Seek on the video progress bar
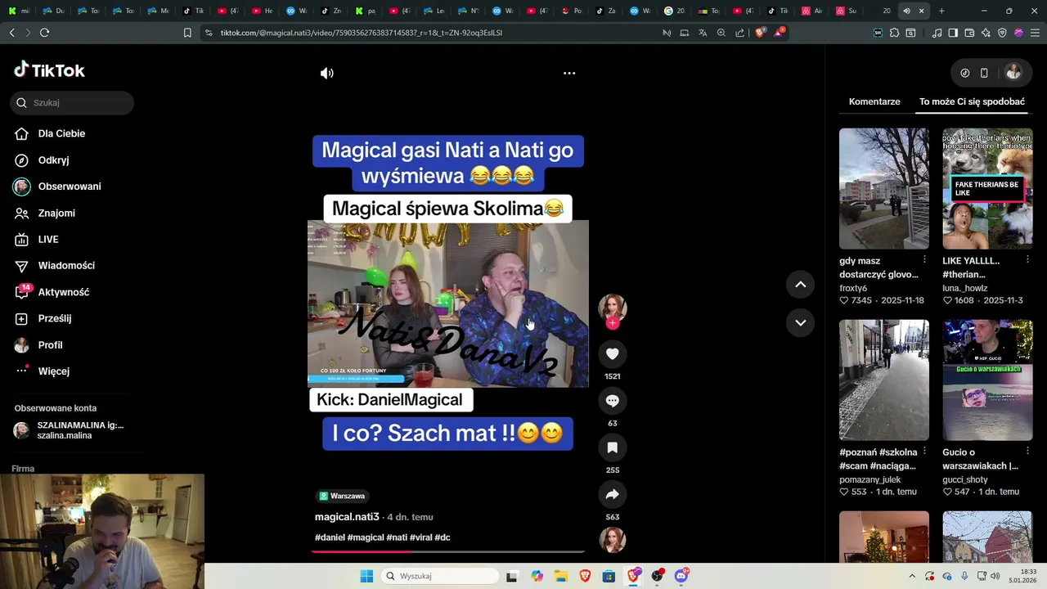 click(448, 551)
